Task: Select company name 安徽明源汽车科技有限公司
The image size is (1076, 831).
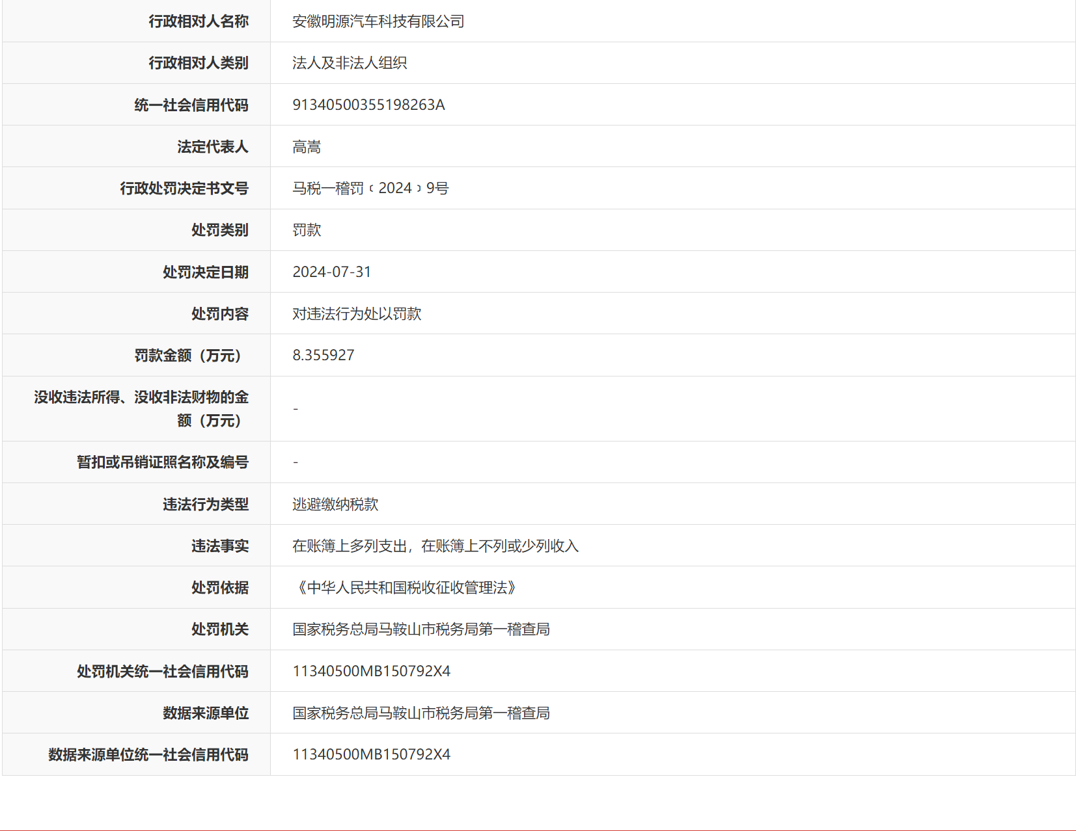Action: point(378,21)
